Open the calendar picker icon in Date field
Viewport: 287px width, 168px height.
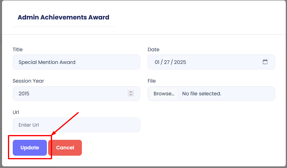265,62
